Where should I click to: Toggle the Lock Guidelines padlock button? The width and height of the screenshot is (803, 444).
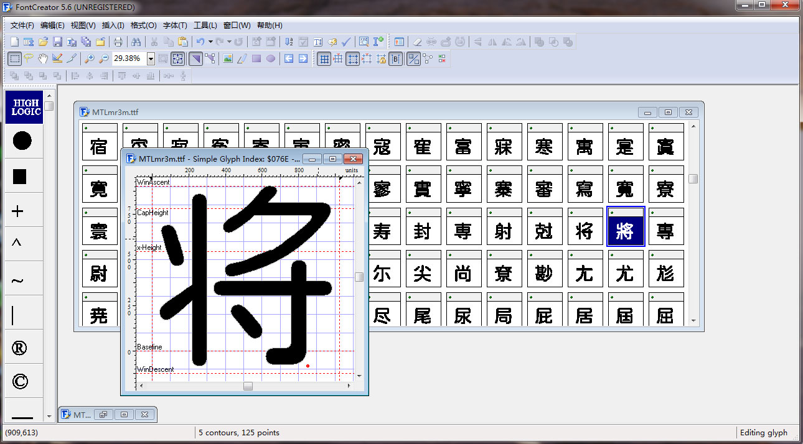(382, 58)
